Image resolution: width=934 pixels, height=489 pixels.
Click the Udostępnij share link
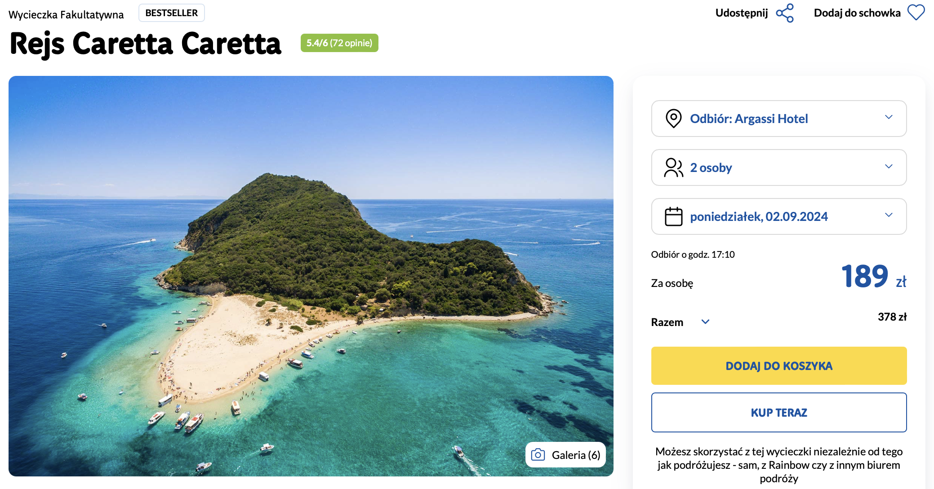click(741, 13)
